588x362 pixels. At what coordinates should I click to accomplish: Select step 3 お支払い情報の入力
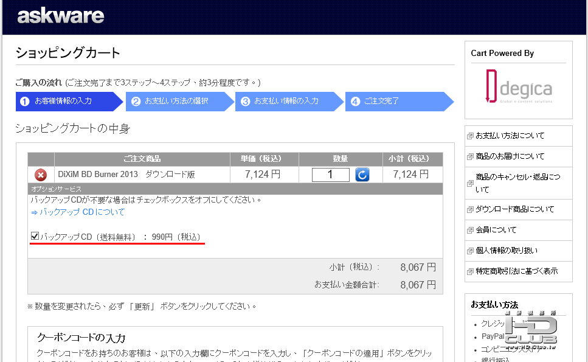pos(289,101)
